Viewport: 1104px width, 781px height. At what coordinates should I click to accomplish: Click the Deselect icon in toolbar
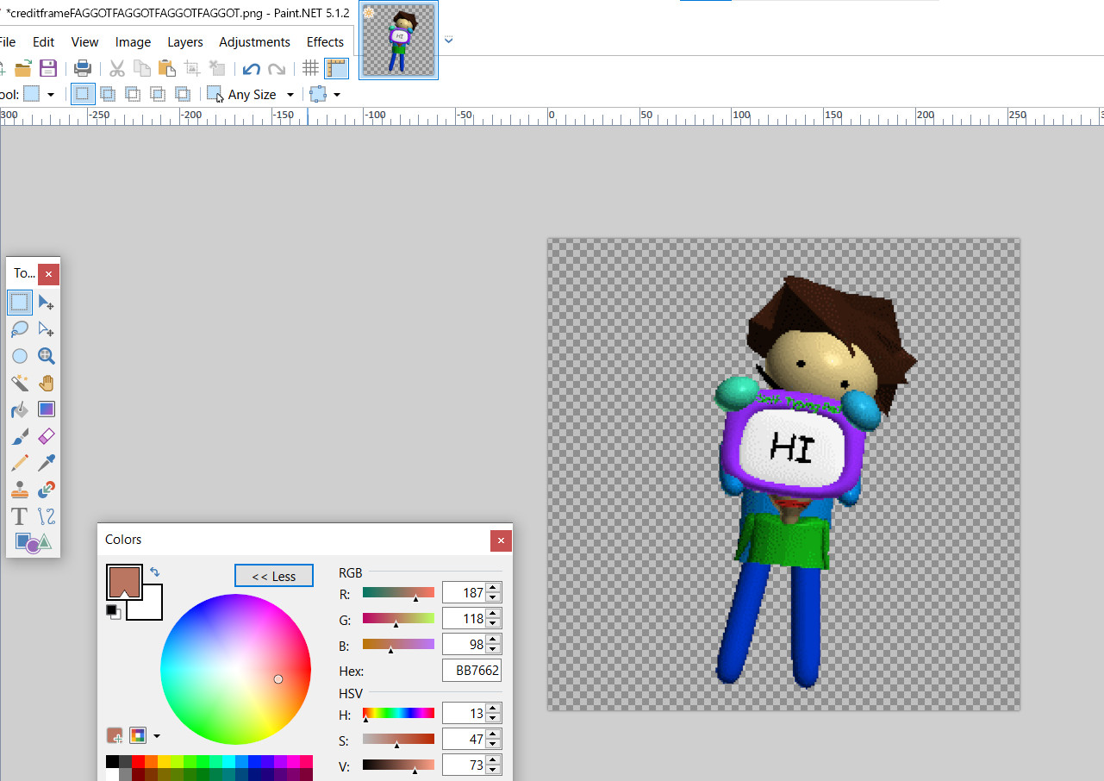pyautogui.click(x=217, y=68)
